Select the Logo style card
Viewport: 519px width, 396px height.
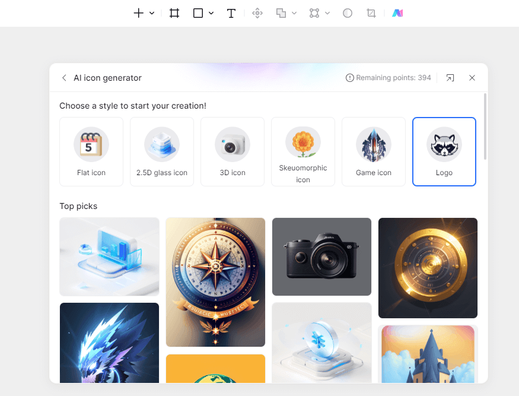pyautogui.click(x=444, y=152)
